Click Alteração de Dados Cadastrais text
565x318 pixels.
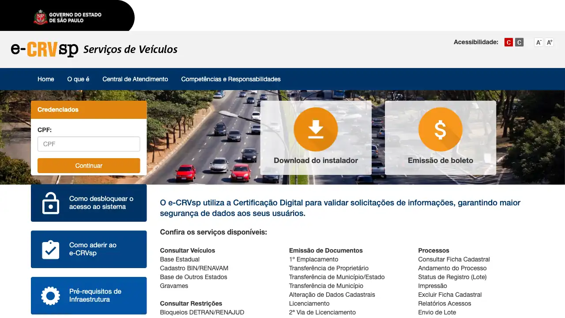point(332,295)
